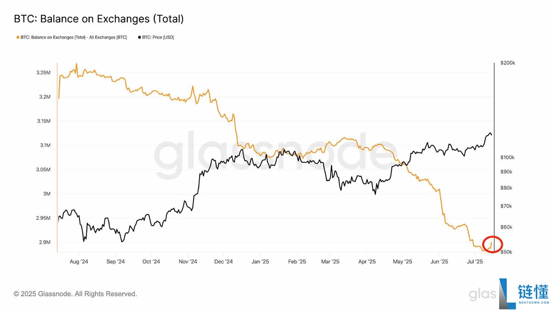Click the red circle highlight on chart

494,244
